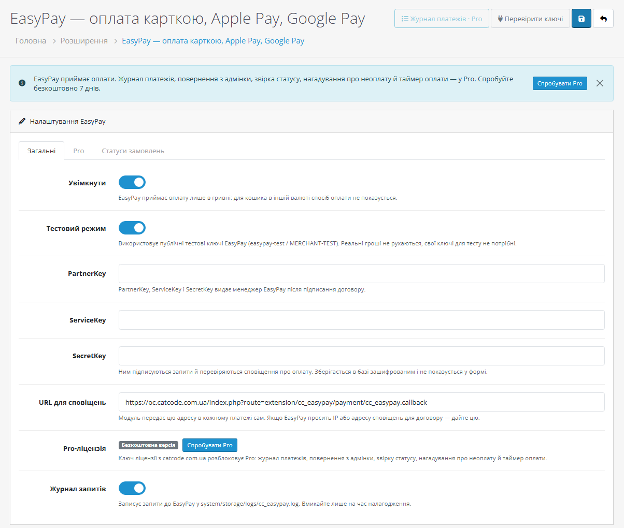The image size is (624, 528).
Task: Open the Розширення breadcrumb link
Action: click(x=84, y=41)
